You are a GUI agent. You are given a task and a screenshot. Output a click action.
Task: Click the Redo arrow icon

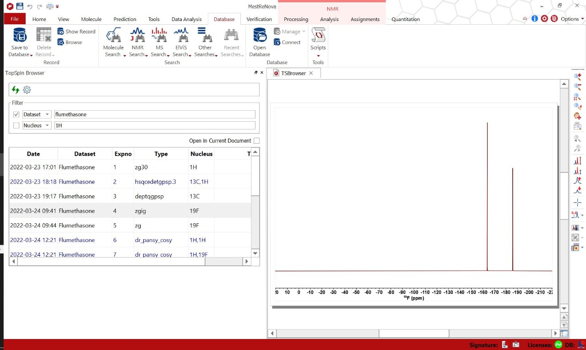tap(39, 6)
